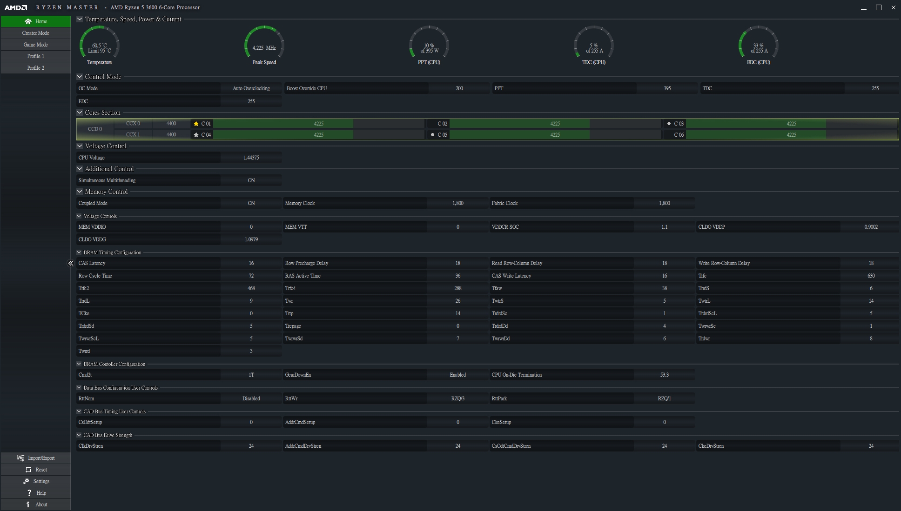Collapse Temperature, Speed, Power & Current section
This screenshot has height=511, width=901.
[80, 19]
